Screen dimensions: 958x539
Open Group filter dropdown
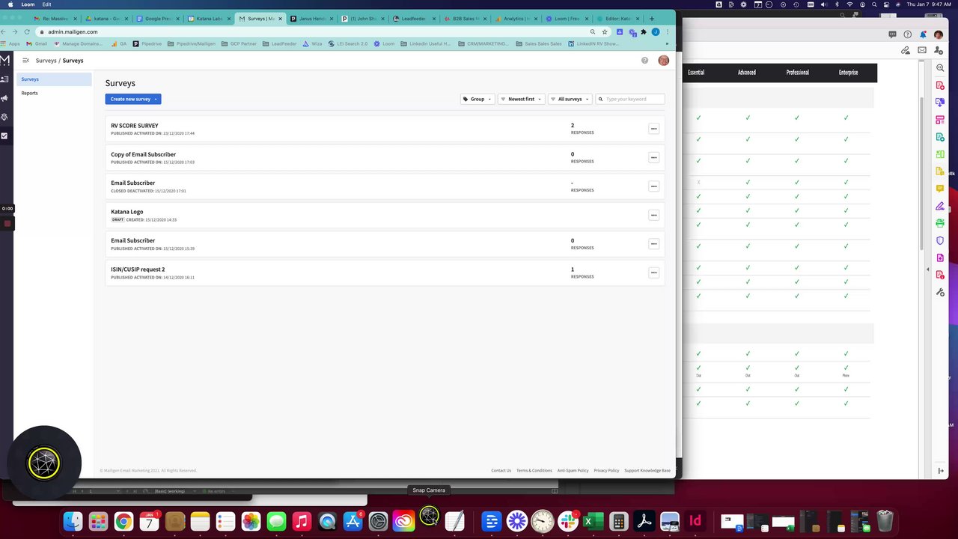(x=478, y=99)
